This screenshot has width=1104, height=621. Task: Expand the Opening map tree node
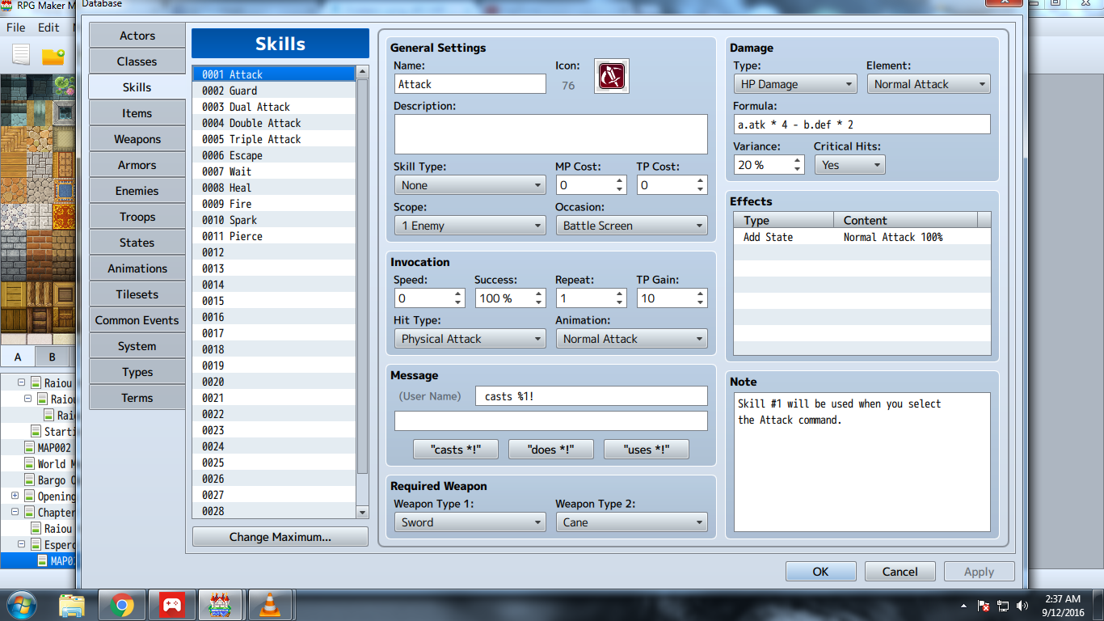(15, 496)
